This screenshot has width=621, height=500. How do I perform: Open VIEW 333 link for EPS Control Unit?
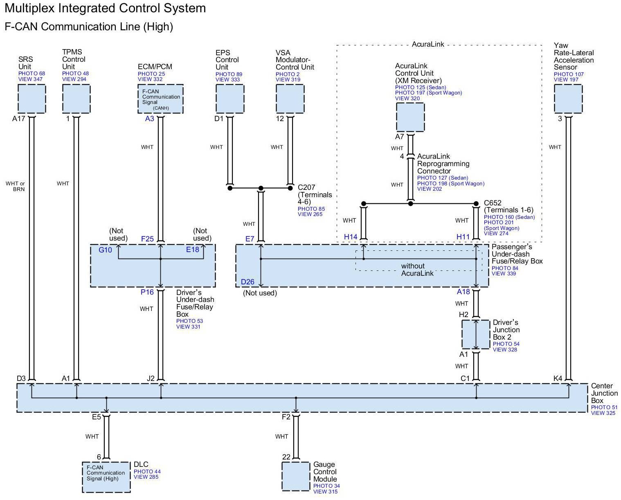pos(227,80)
